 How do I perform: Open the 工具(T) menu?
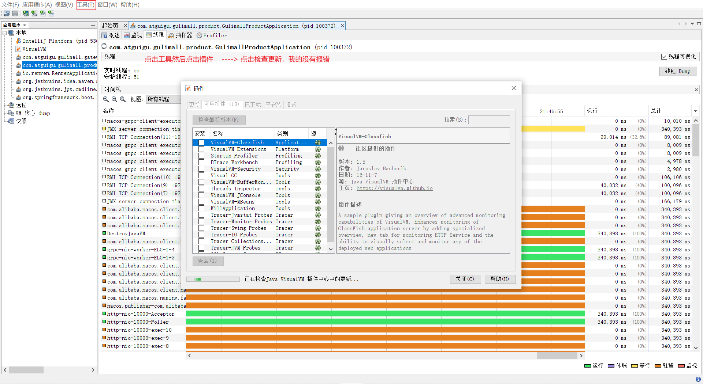[86, 5]
